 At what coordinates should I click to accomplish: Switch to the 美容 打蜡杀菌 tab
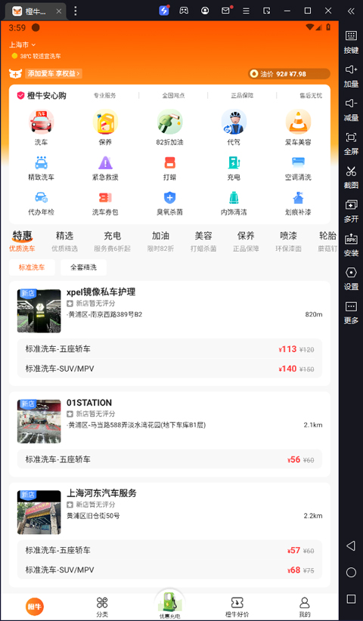tap(203, 242)
